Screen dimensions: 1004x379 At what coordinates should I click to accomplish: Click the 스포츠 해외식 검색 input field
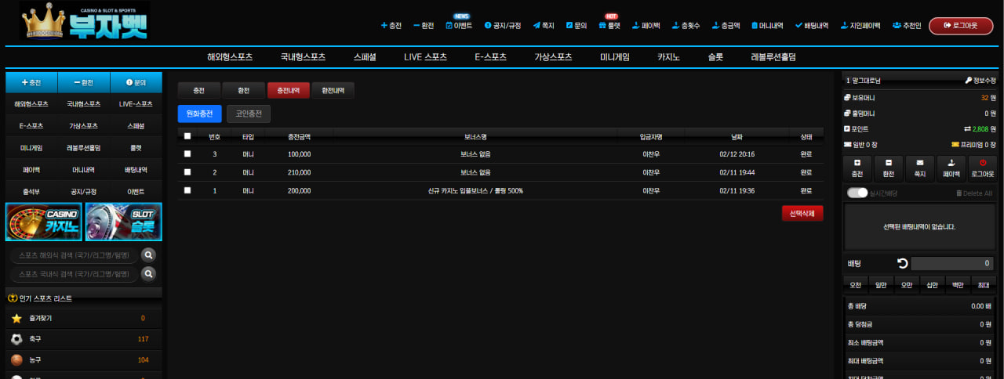pyautogui.click(x=75, y=254)
